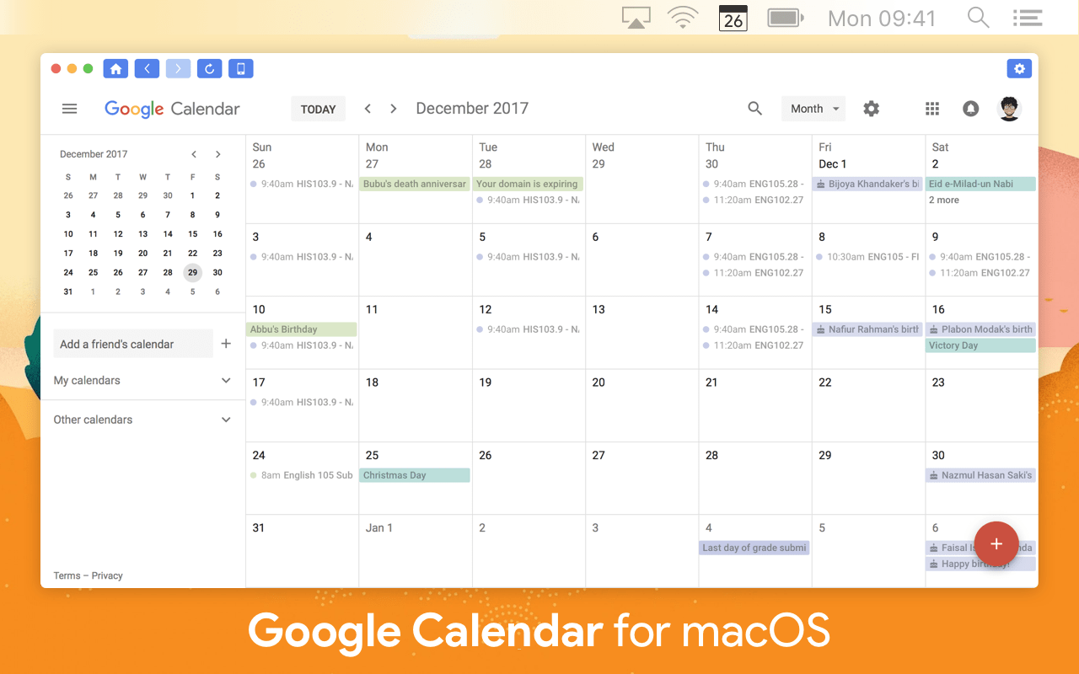Open 8am English 105 Sub event

[302, 475]
